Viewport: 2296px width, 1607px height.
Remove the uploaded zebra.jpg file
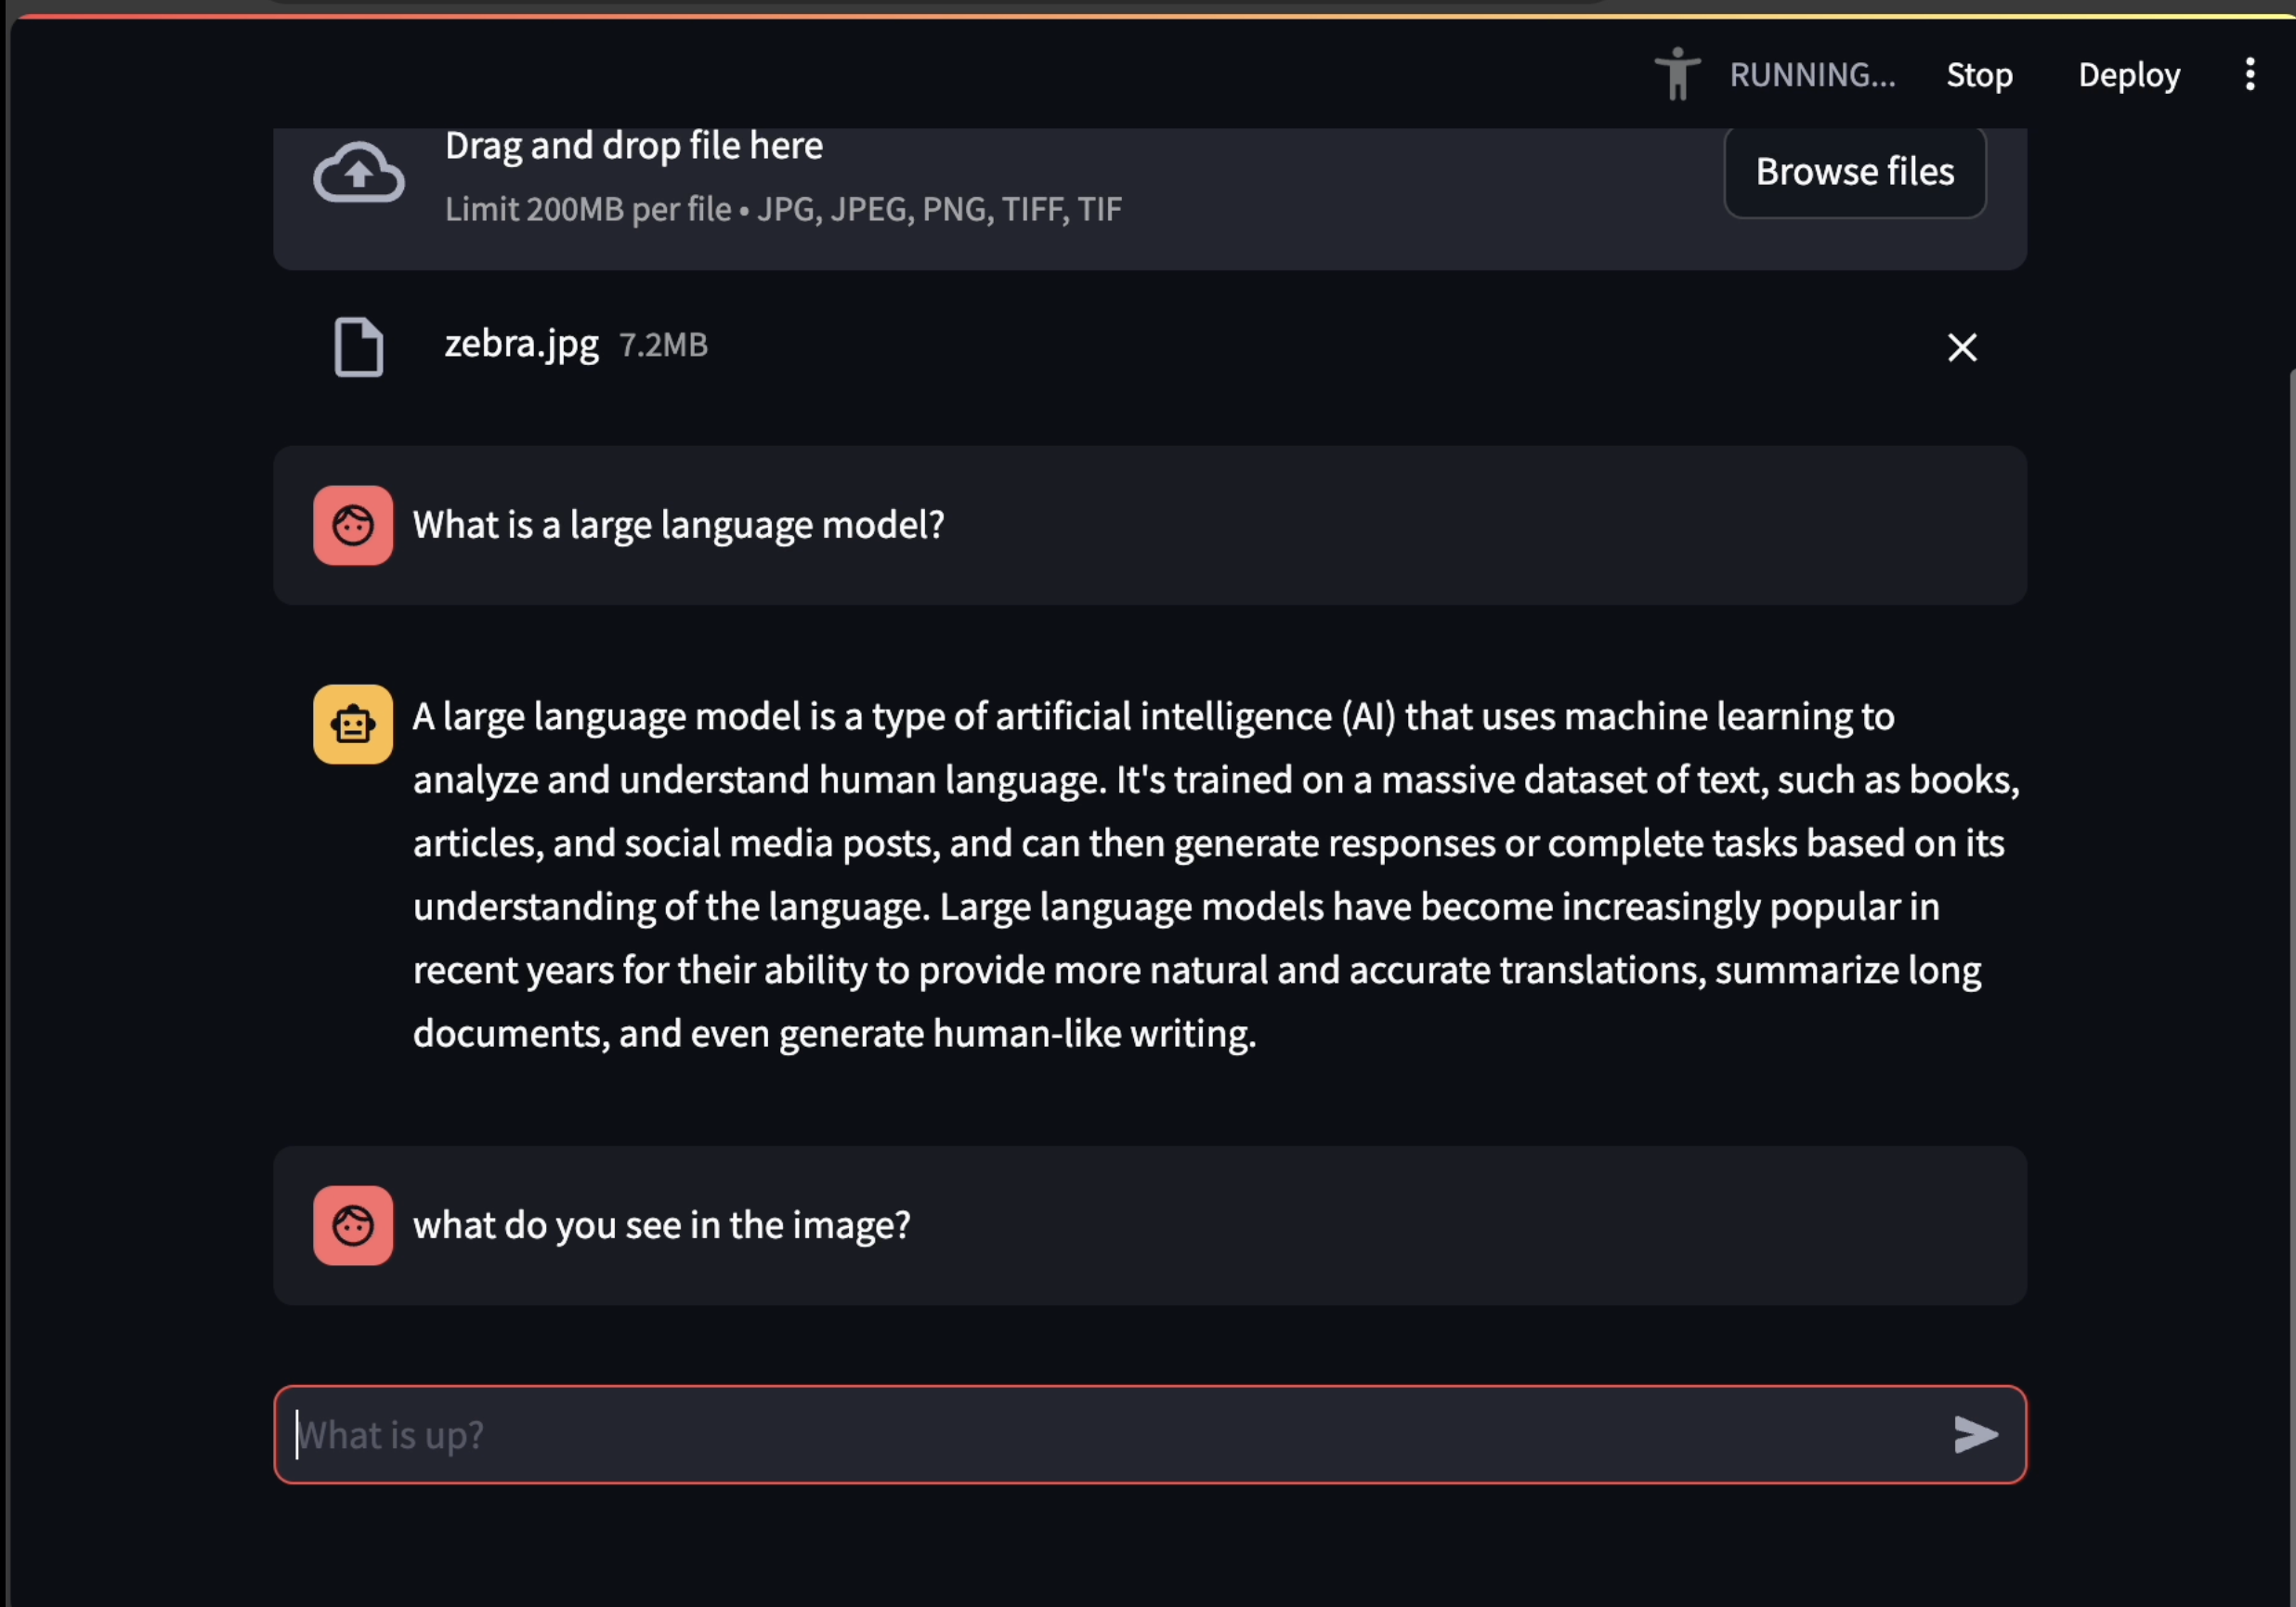coord(1962,347)
